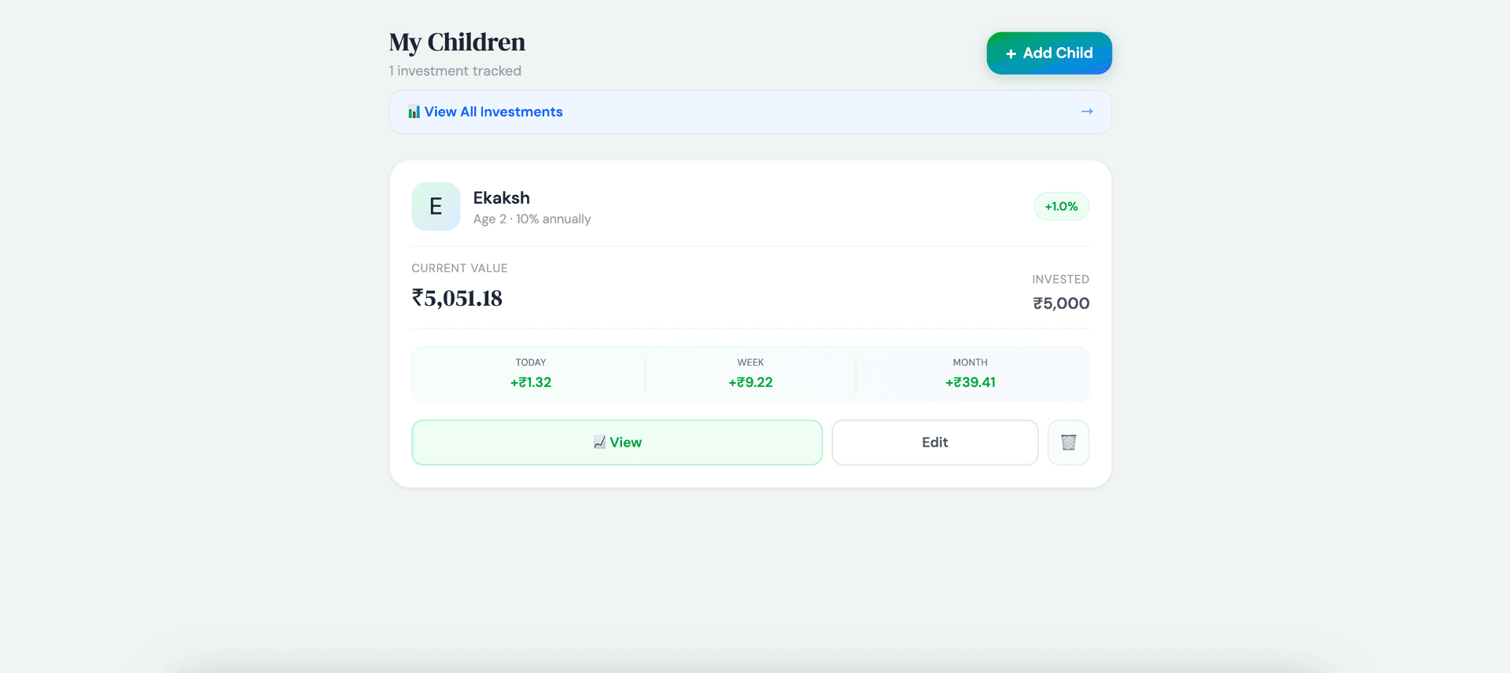1510x673 pixels.
Task: Click the My Children page heading
Action: pyautogui.click(x=457, y=42)
